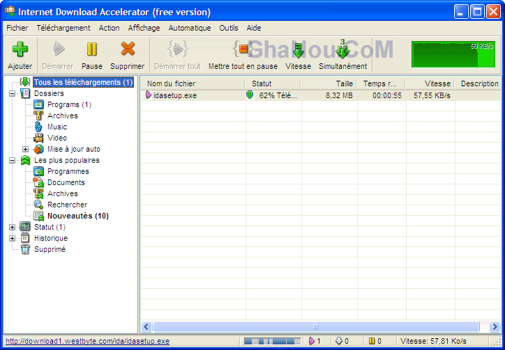Open the Programs (1) category
505x350 pixels.
pos(69,104)
